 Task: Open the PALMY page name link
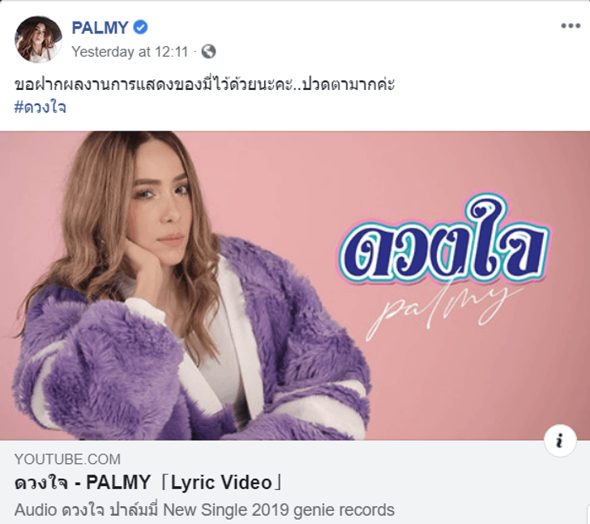point(100,28)
